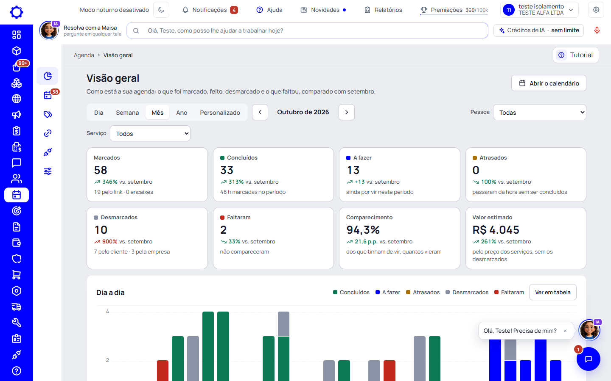Click the Abrir o calendário button
Viewport: 611px width, 381px height.
pos(549,83)
